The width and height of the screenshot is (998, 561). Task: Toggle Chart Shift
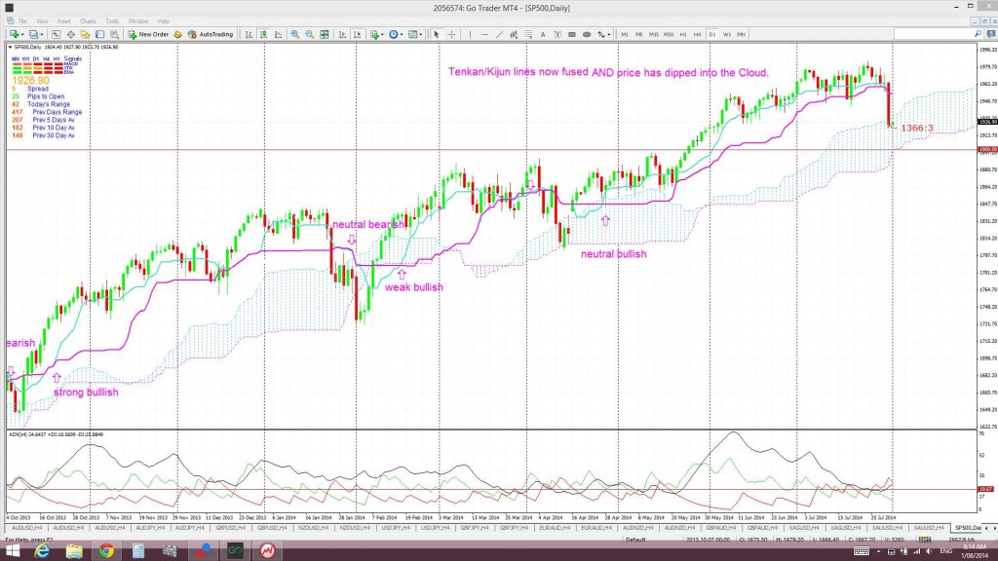pos(357,34)
